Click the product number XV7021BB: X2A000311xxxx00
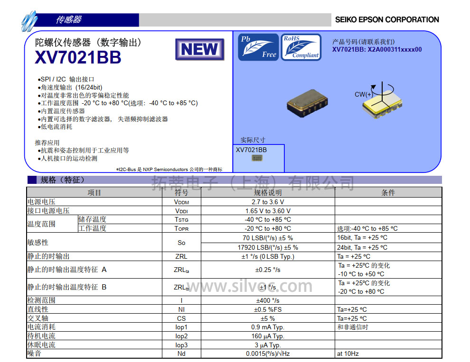Image resolution: width=470 pixels, height=362 pixels. click(x=377, y=50)
